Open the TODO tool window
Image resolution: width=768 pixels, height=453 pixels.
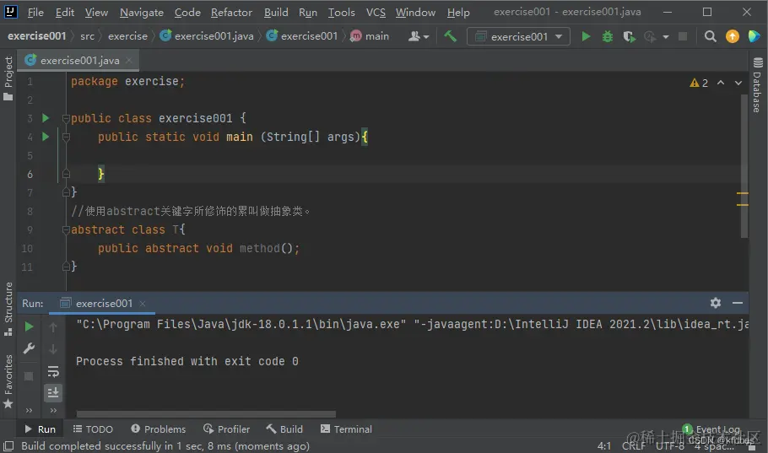click(93, 429)
